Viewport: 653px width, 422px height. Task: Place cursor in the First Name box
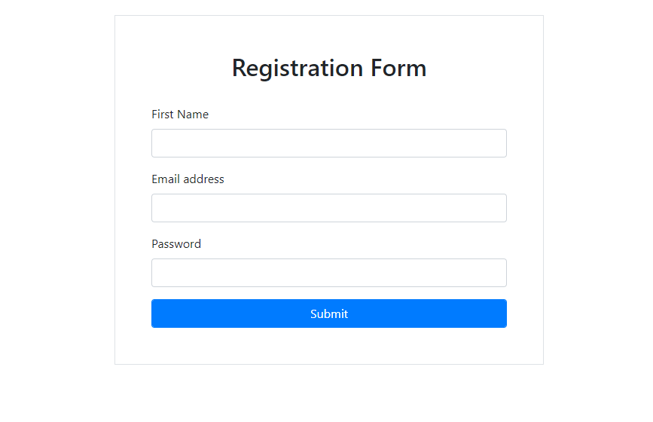[328, 143]
